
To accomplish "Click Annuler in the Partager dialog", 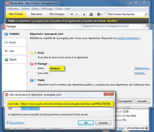I will pos(142,101).
